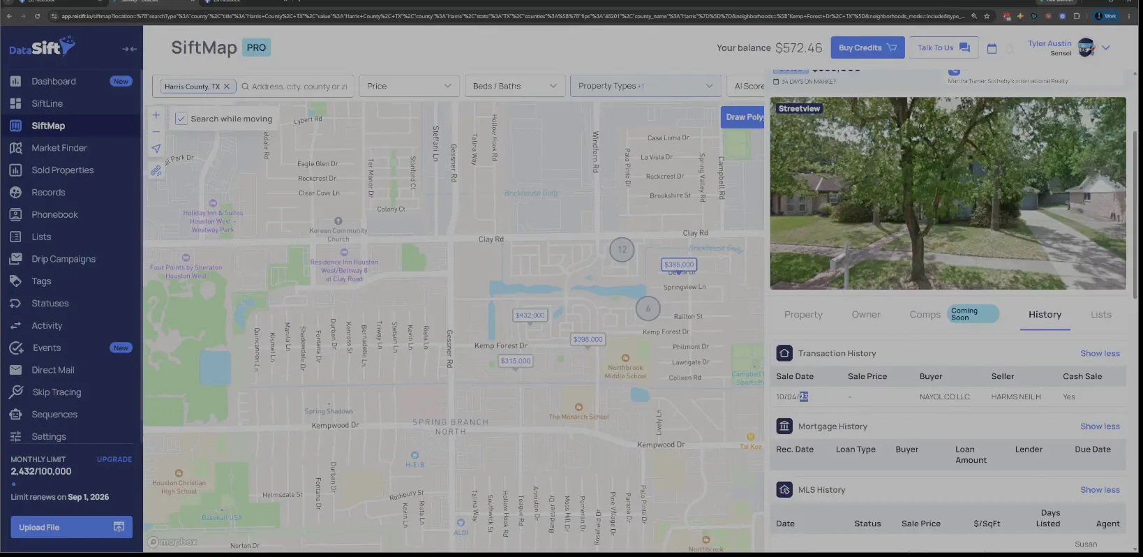1143x557 pixels.
Task: Zoom out on the map
Action: tap(156, 131)
